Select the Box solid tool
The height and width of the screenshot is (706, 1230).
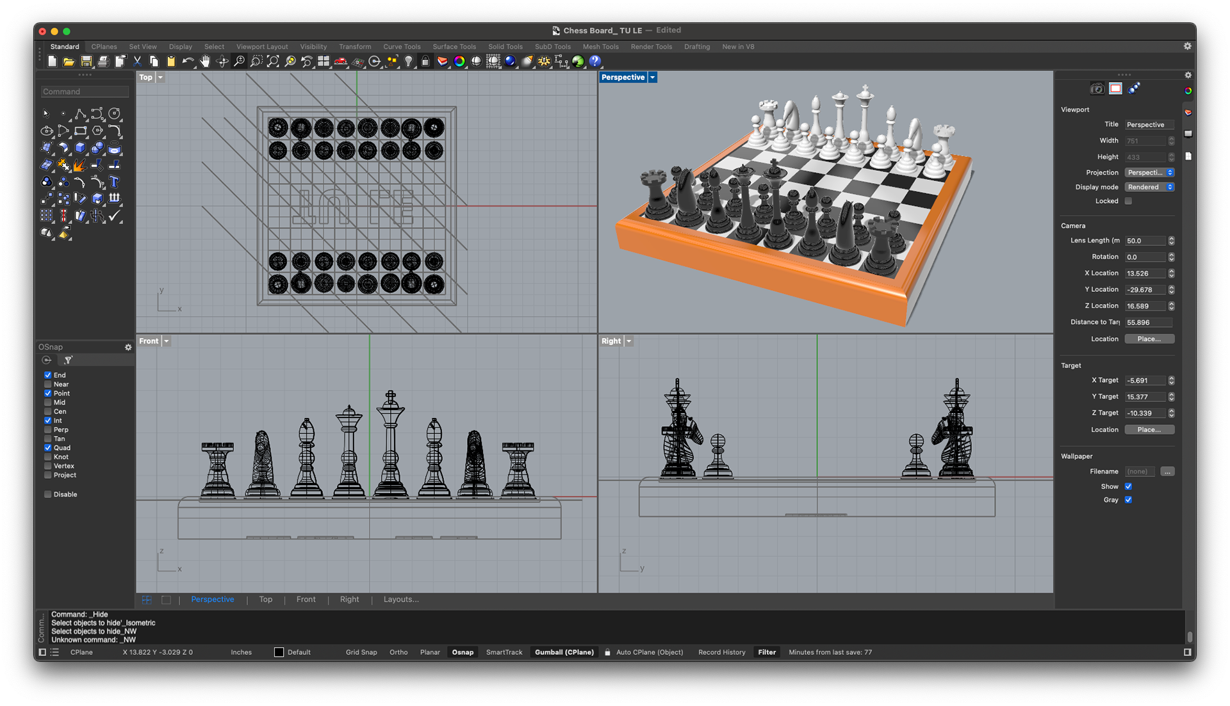pos(80,148)
